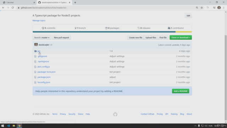Viewport: 227px width, 128px height.
Task: Open the Chrome three-dot menu
Action: point(224,8)
